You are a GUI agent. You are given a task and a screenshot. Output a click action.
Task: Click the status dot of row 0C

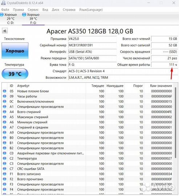(x=4, y=101)
